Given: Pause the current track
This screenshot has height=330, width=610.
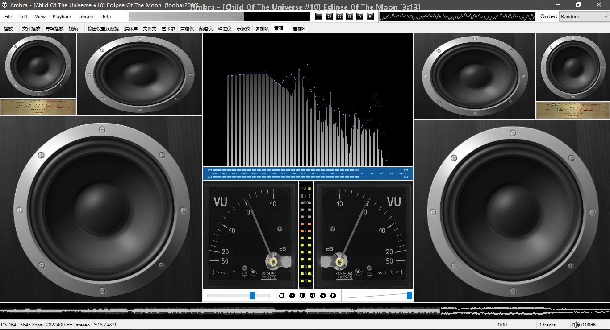Looking at the screenshot, I should (x=302, y=295).
